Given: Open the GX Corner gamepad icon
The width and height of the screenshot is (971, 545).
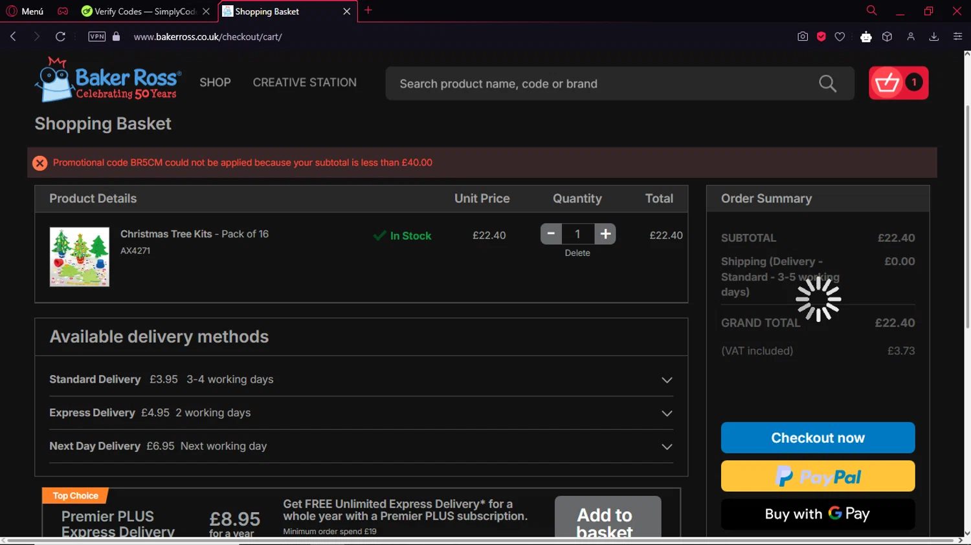Looking at the screenshot, I should (63, 11).
